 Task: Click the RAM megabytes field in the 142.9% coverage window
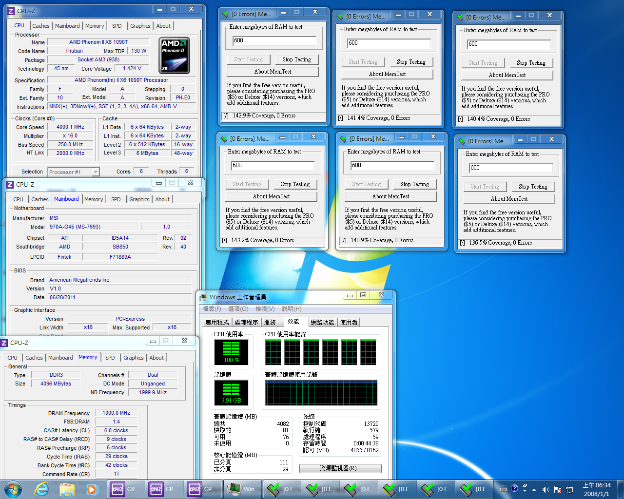click(274, 41)
